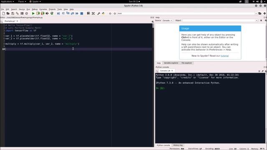This screenshot has width=267, height=150.
Task: Switch to the File explorer tab
Action: [x=186, y=63]
